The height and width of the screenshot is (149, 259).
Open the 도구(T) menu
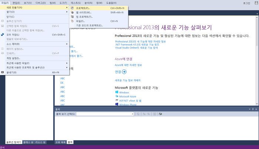pyautogui.click(x=63, y=3)
